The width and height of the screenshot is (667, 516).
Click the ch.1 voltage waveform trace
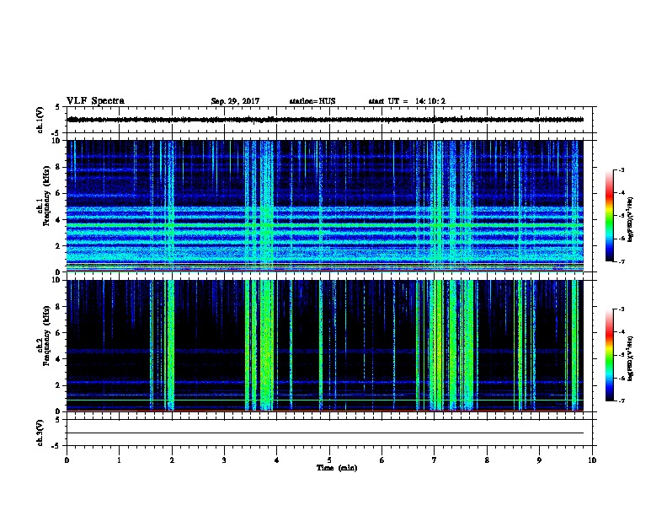tap(325, 120)
